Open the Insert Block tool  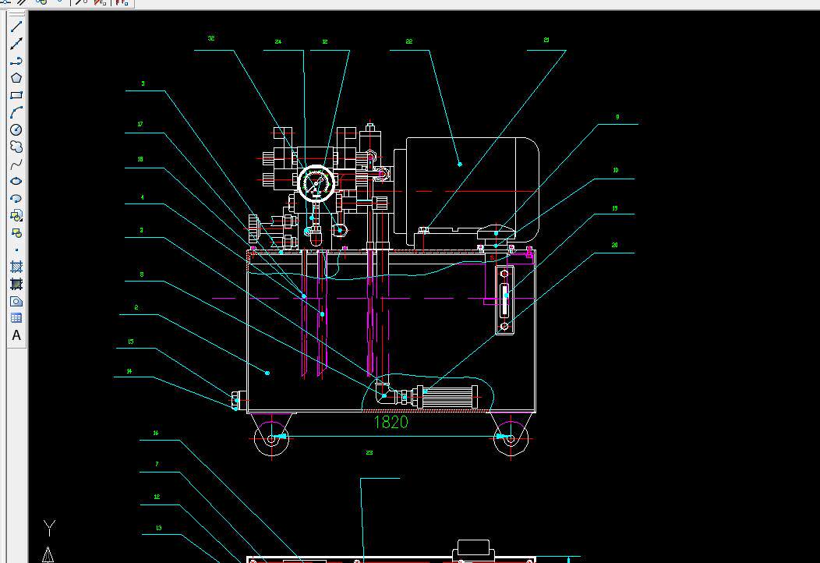(16, 215)
